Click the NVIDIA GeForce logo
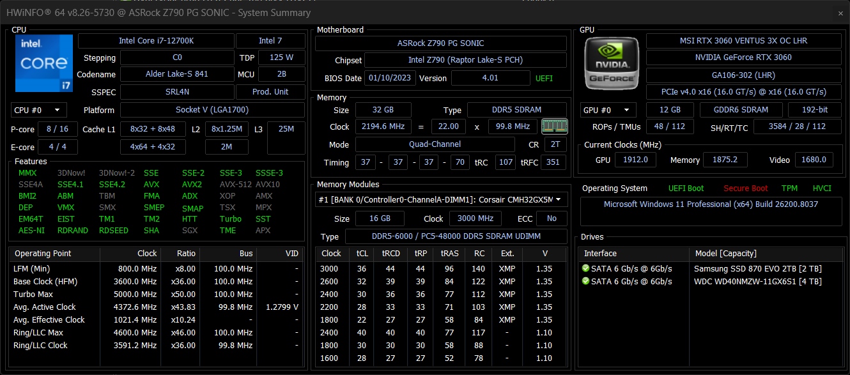The width and height of the screenshot is (850, 375). click(610, 63)
